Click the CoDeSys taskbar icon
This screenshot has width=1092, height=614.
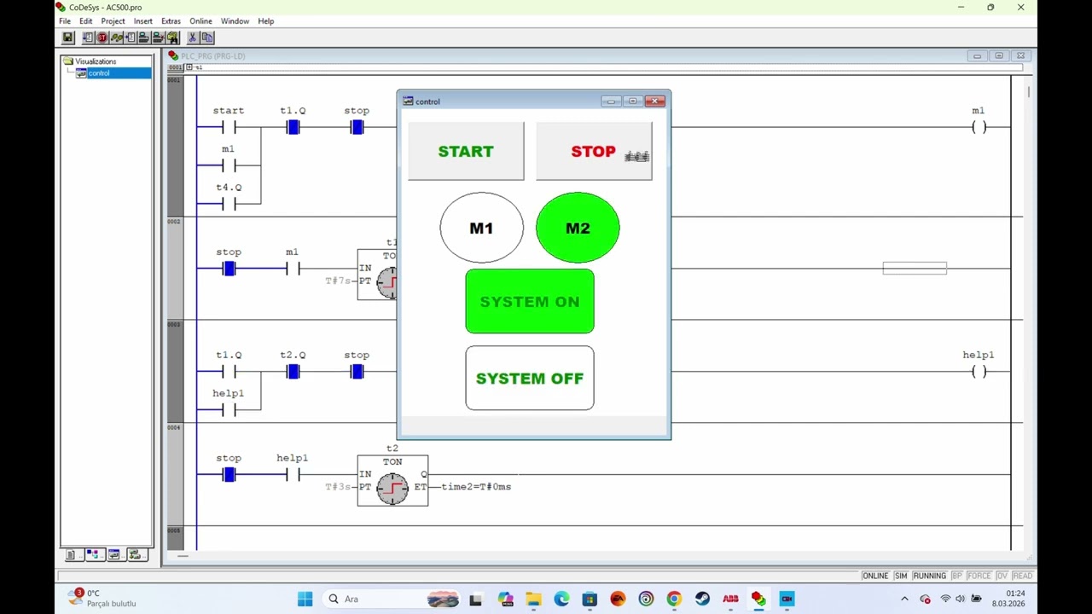tap(758, 599)
